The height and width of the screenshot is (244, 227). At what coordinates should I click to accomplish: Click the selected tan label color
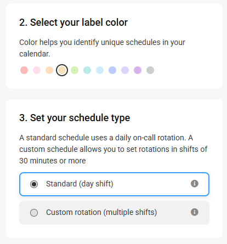pyautogui.click(x=62, y=70)
